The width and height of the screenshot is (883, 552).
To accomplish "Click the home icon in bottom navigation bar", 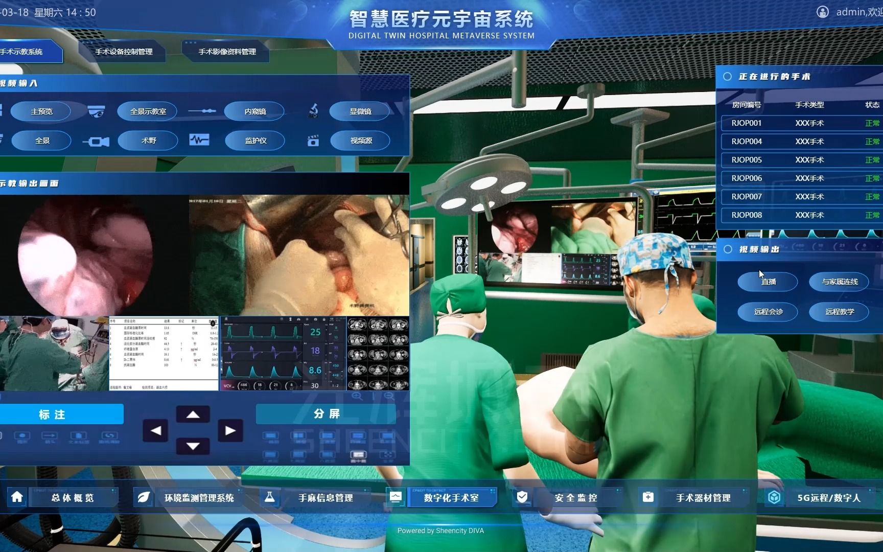I will tap(17, 497).
